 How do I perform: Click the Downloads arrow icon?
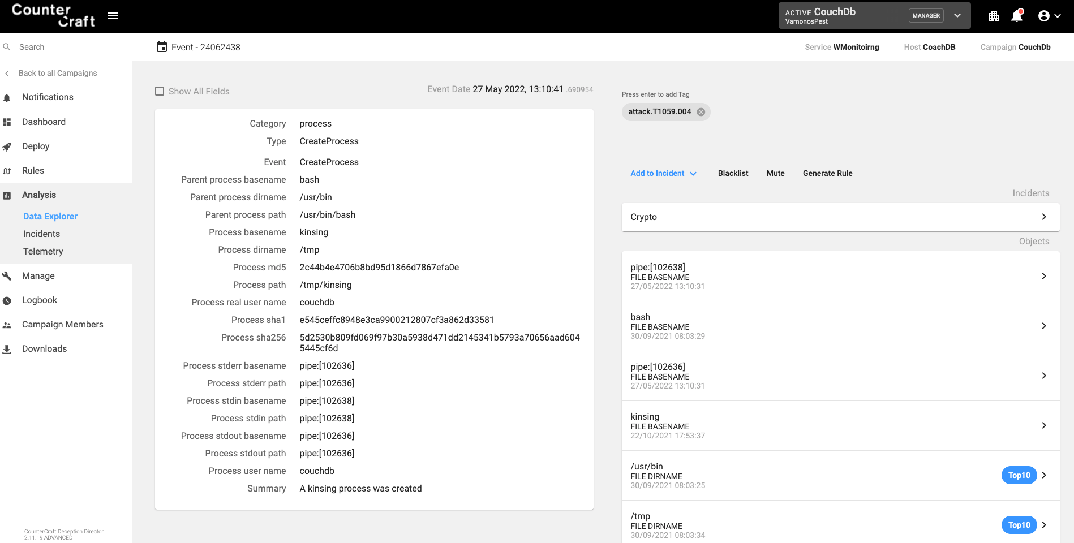pyautogui.click(x=7, y=349)
